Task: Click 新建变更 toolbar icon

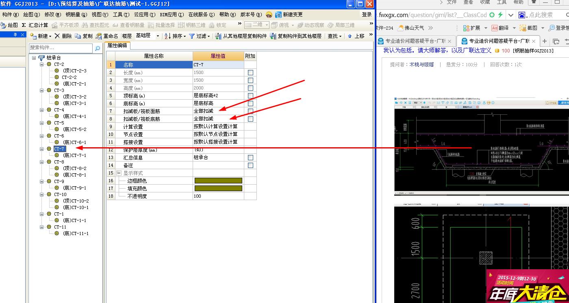Action: click(278, 14)
